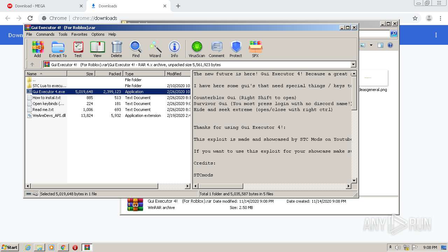The width and height of the screenshot is (448, 252).
Task: Sort files by the Name column header
Action: click(46, 74)
